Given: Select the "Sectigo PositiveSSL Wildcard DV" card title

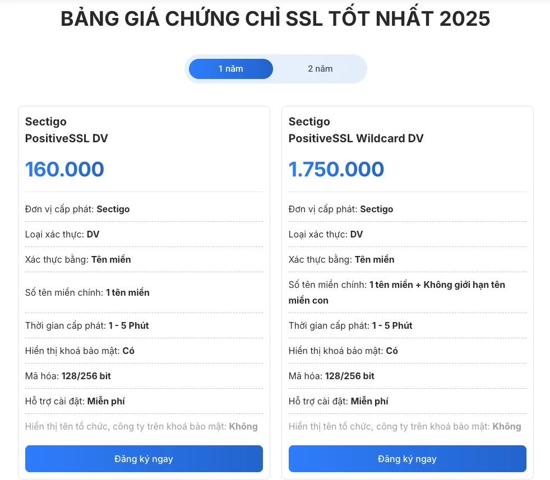Looking at the screenshot, I should click(356, 130).
